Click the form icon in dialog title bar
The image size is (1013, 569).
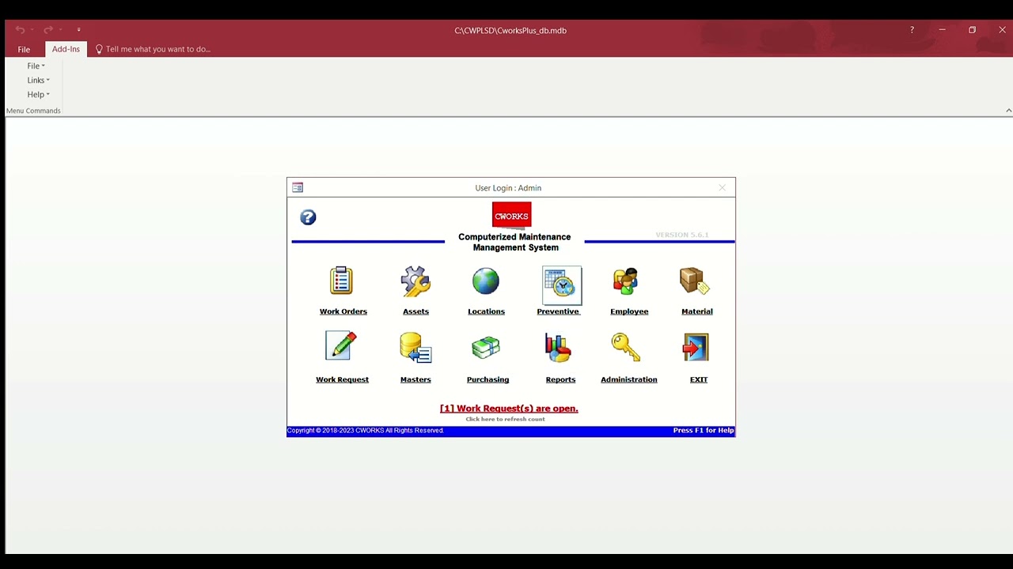pos(298,187)
